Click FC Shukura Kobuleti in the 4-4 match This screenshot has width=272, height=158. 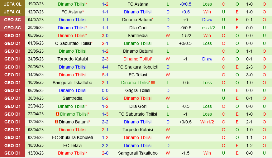tap(138, 67)
